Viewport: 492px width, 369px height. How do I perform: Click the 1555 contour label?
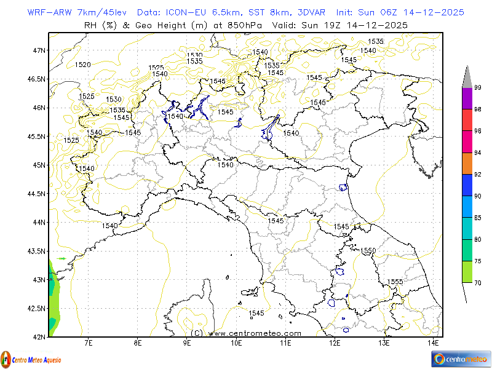pos(395,282)
